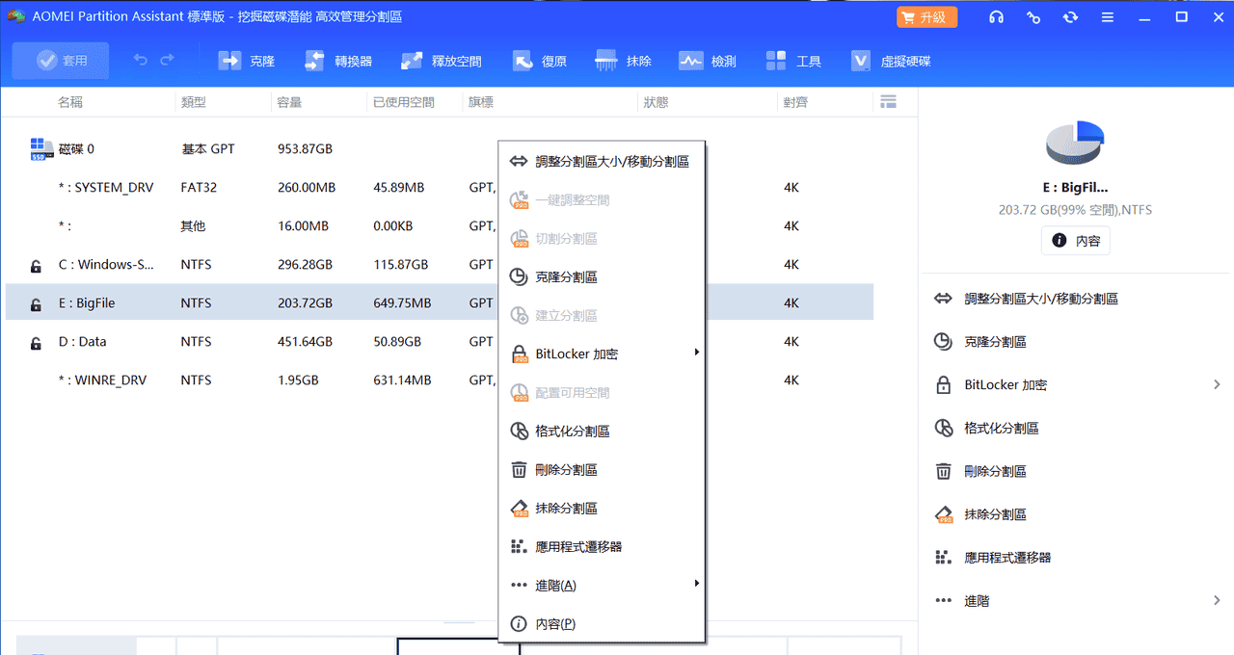The height and width of the screenshot is (655, 1234).
Task: Click the 套用 apply button
Action: coord(60,60)
